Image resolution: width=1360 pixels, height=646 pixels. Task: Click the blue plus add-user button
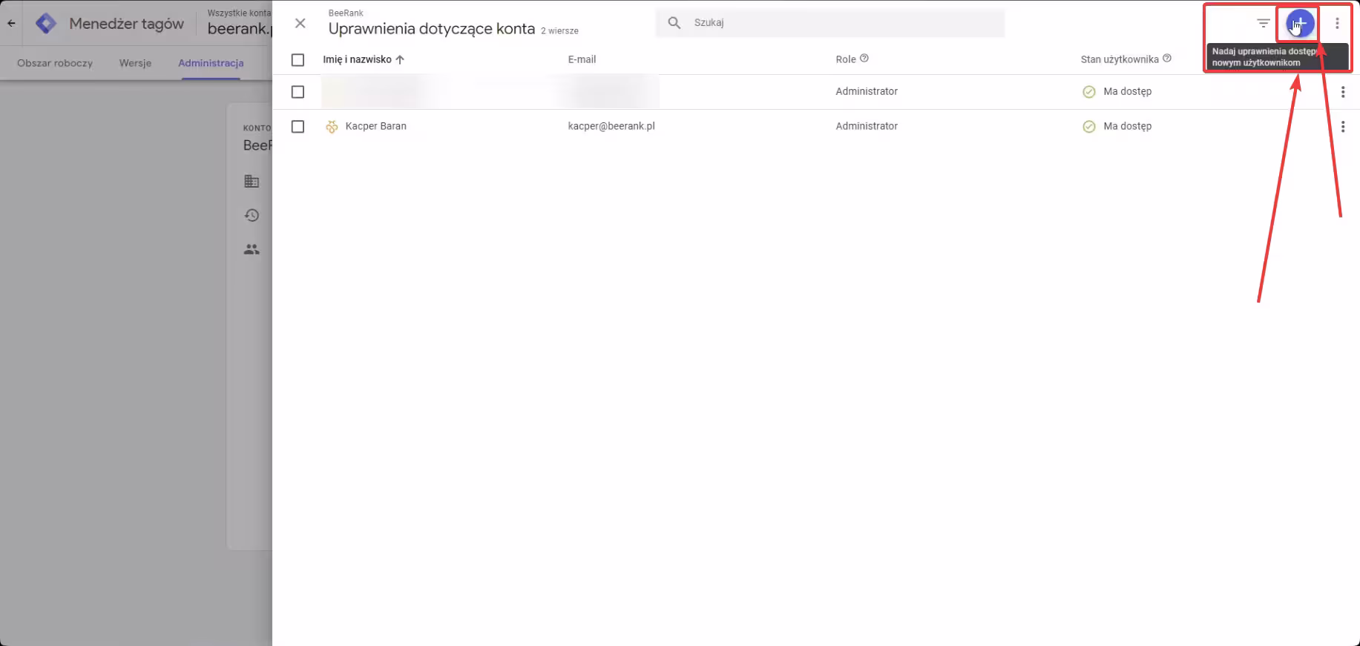(1300, 24)
